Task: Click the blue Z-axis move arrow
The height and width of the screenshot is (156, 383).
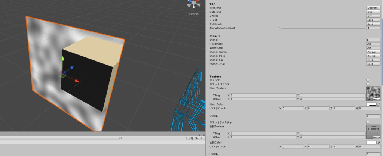Action: point(72,67)
